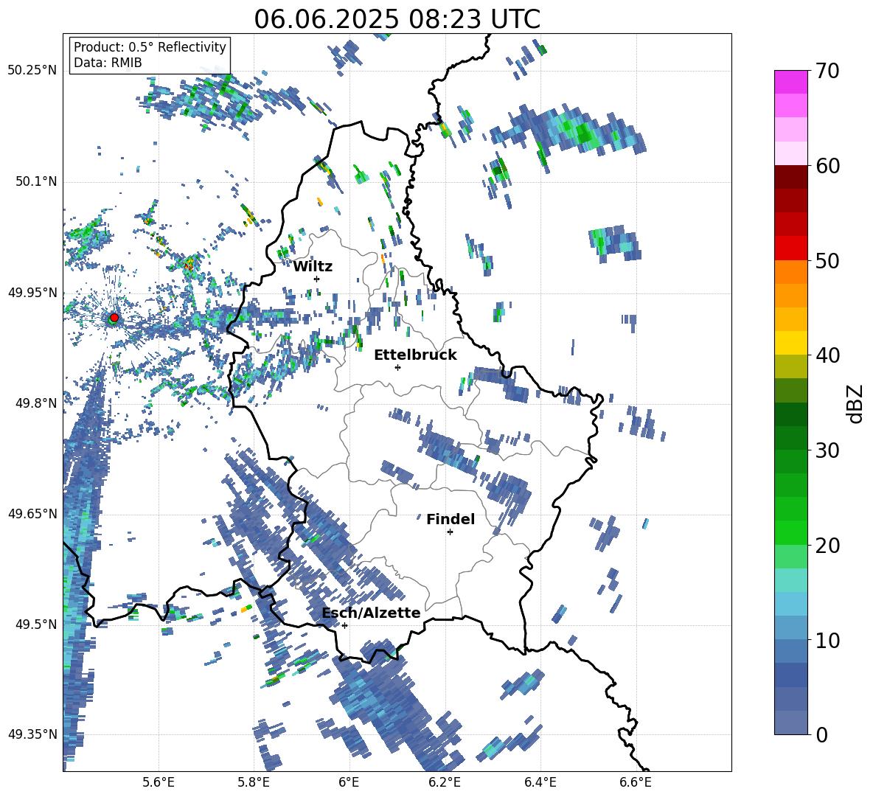Click the dark red colorbar segment below 60
873x797 pixels.
[791, 177]
